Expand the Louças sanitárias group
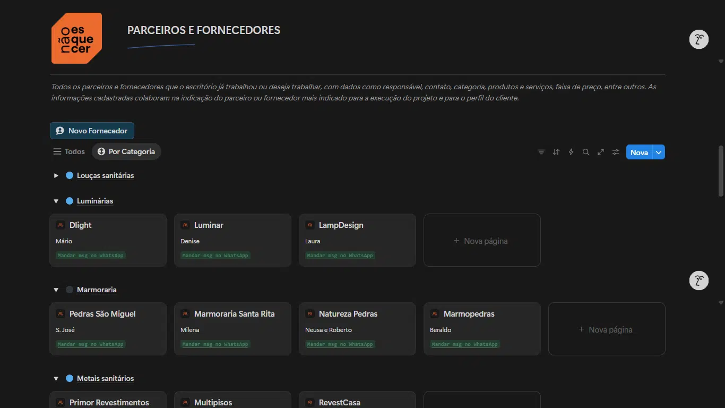Viewport: 725px width, 408px height. point(56,175)
